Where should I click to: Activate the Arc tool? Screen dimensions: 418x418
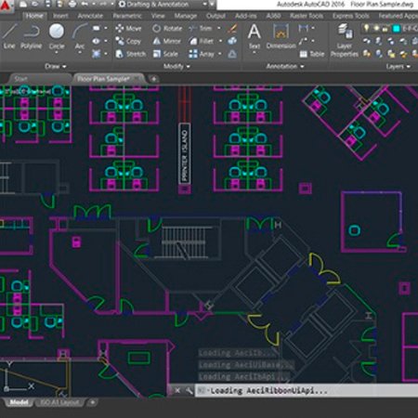coord(80,36)
